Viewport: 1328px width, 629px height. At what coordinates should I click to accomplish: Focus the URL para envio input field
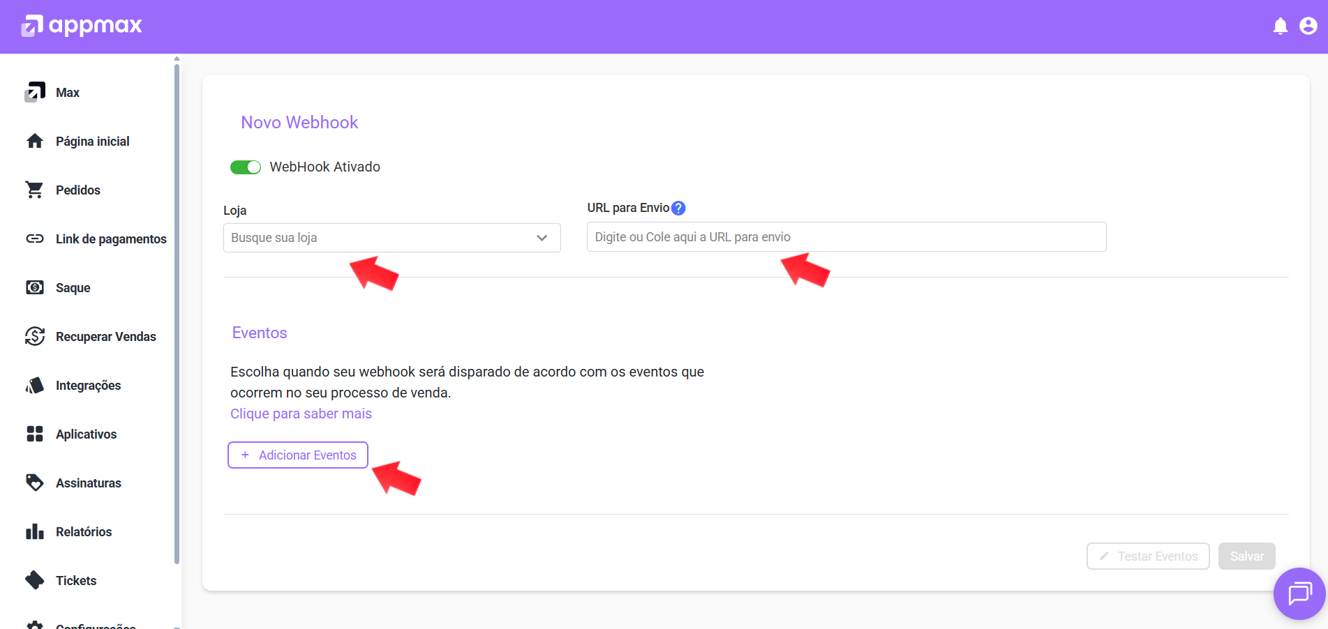[846, 237]
